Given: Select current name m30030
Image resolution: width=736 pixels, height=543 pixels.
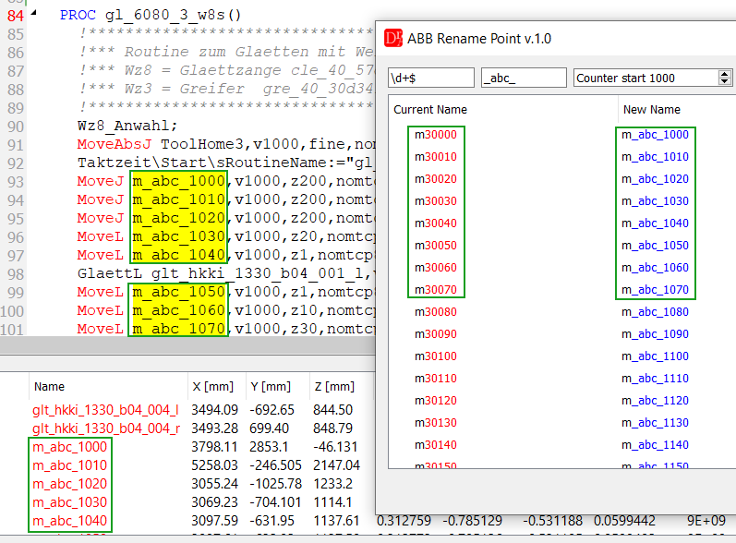Looking at the screenshot, I should click(x=436, y=201).
